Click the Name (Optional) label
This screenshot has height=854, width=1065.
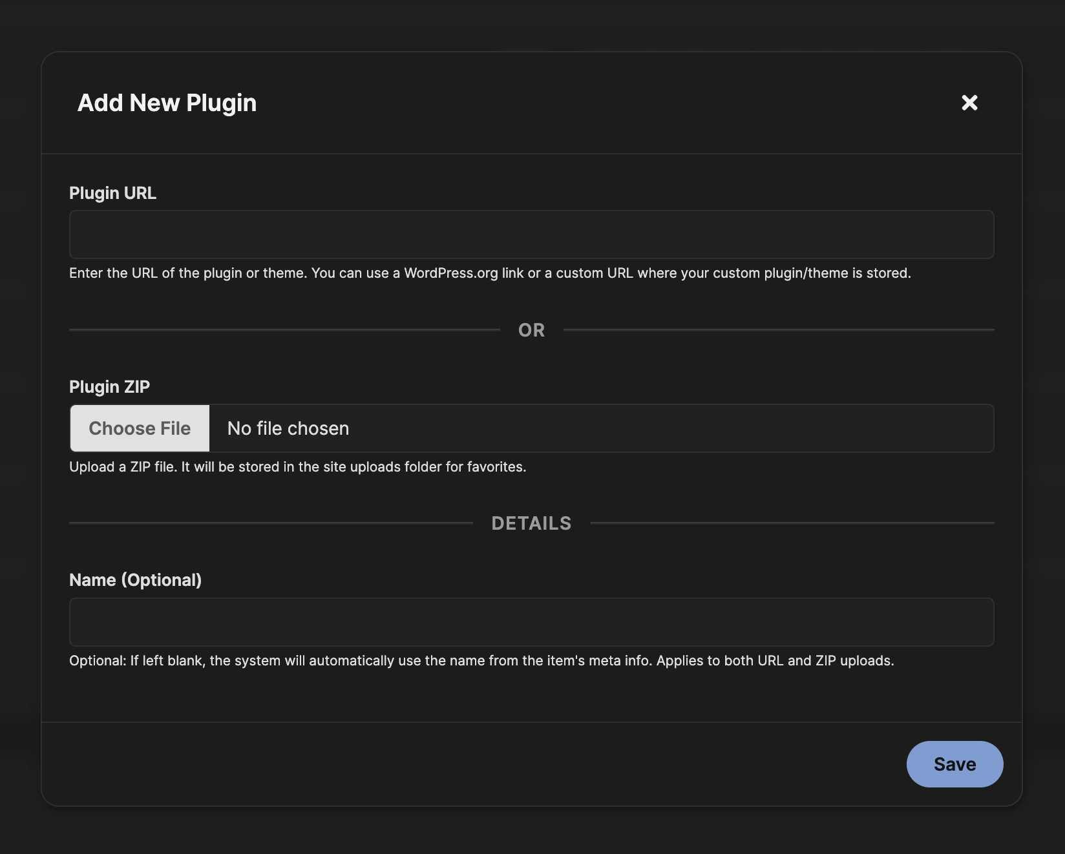pyautogui.click(x=136, y=579)
